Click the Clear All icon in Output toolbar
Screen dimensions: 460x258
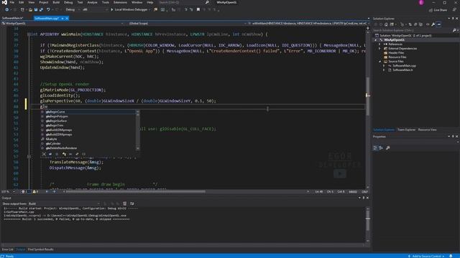coord(124,204)
